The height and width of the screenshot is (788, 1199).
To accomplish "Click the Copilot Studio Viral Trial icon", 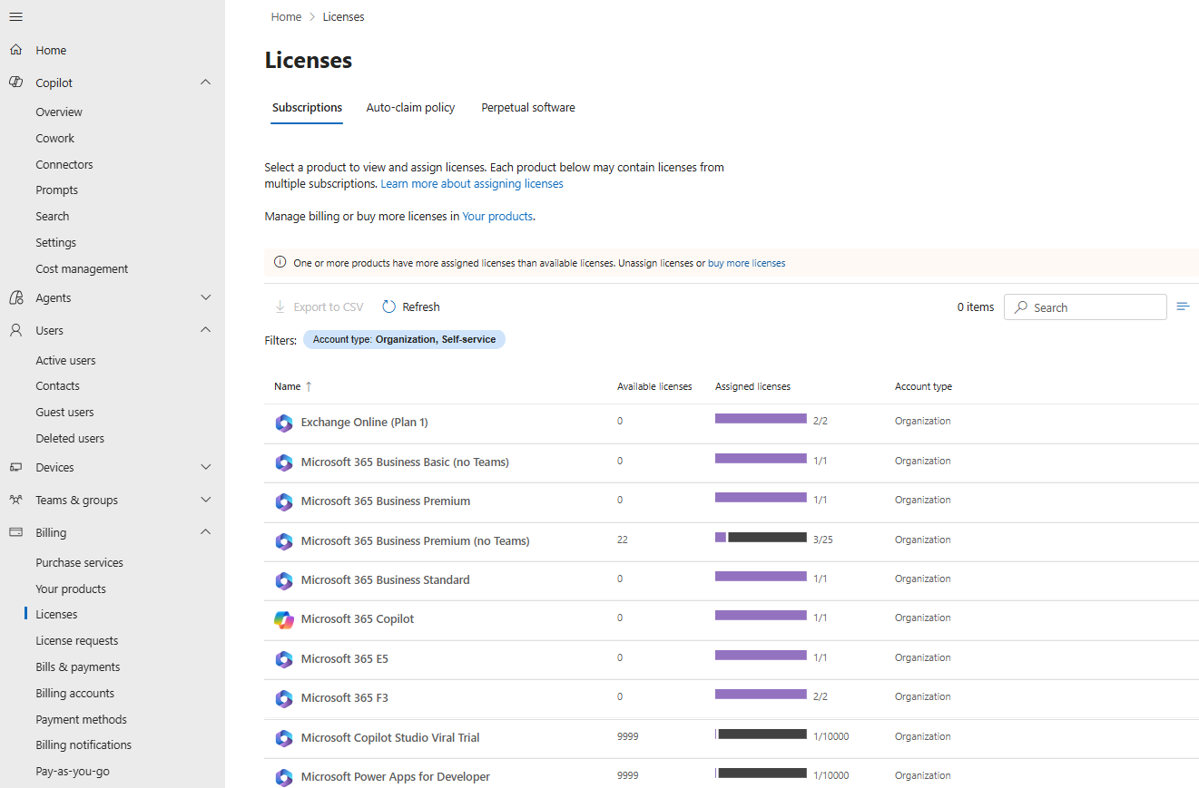I will pyautogui.click(x=284, y=738).
